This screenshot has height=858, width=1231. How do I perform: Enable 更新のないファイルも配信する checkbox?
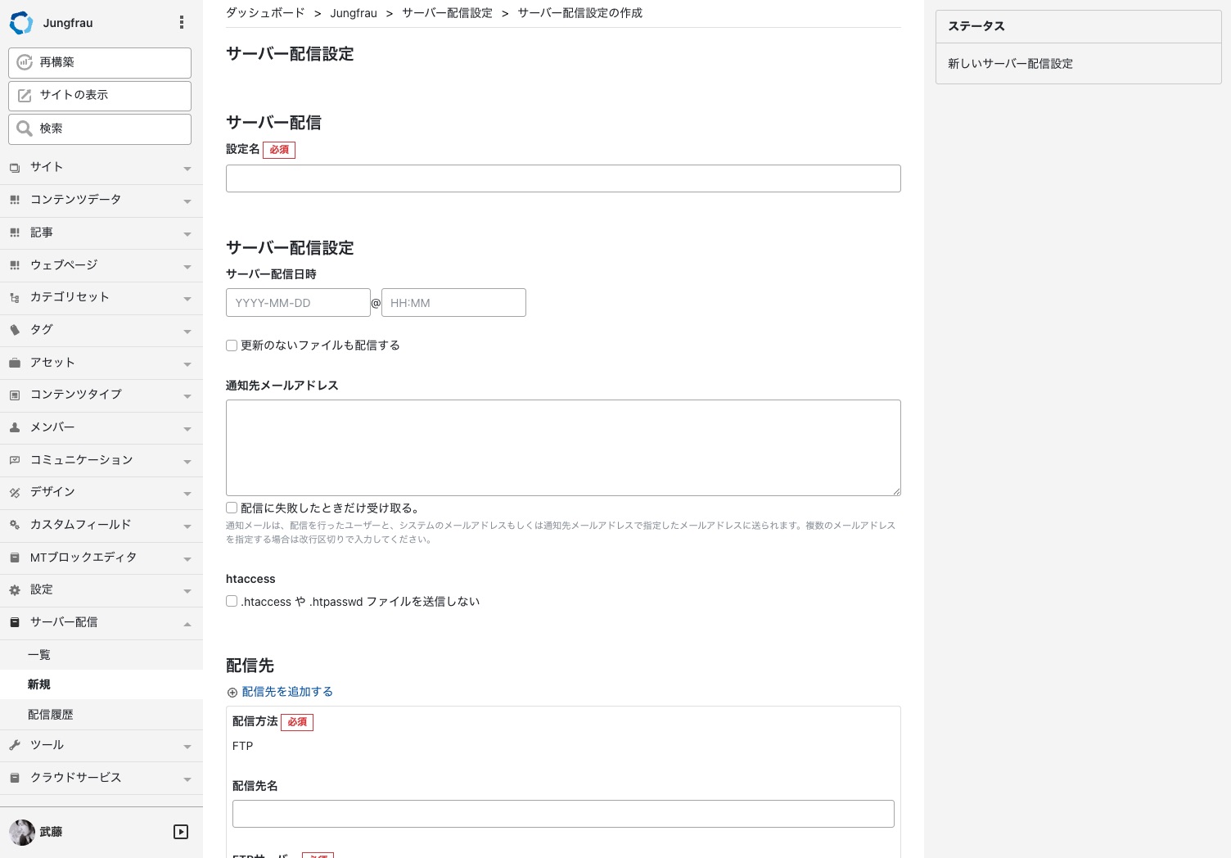pyautogui.click(x=232, y=345)
